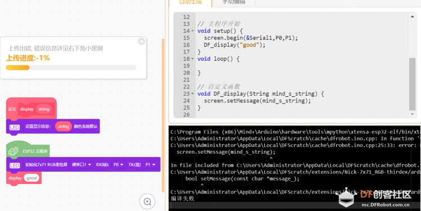Click code line screen.begin(&Serial1,P0,P1);
421x211 pixels.
(x=251, y=38)
